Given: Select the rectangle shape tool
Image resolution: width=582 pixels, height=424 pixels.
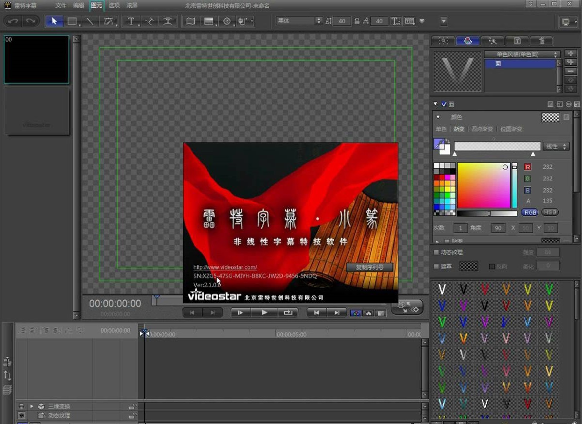Looking at the screenshot, I should (x=72, y=21).
